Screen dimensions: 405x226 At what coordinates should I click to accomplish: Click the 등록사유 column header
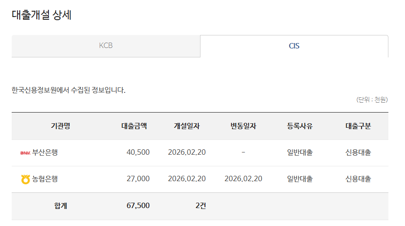[300, 126]
